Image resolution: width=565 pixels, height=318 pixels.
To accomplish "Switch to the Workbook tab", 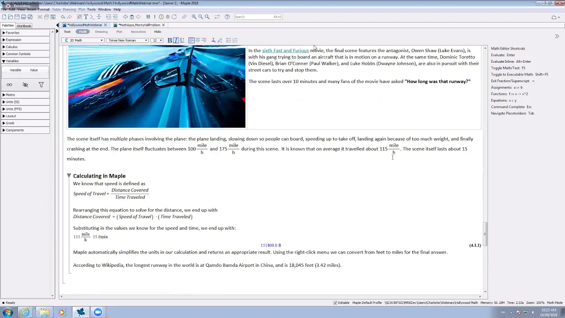I will pos(24,26).
